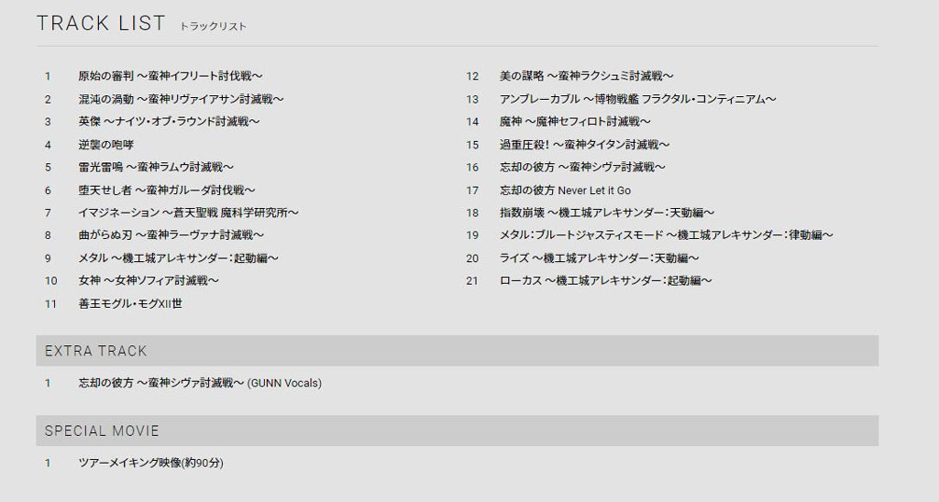Image resolution: width=939 pixels, height=502 pixels.
Task: Select track 13 アンブレーカブル entry
Action: [638, 99]
